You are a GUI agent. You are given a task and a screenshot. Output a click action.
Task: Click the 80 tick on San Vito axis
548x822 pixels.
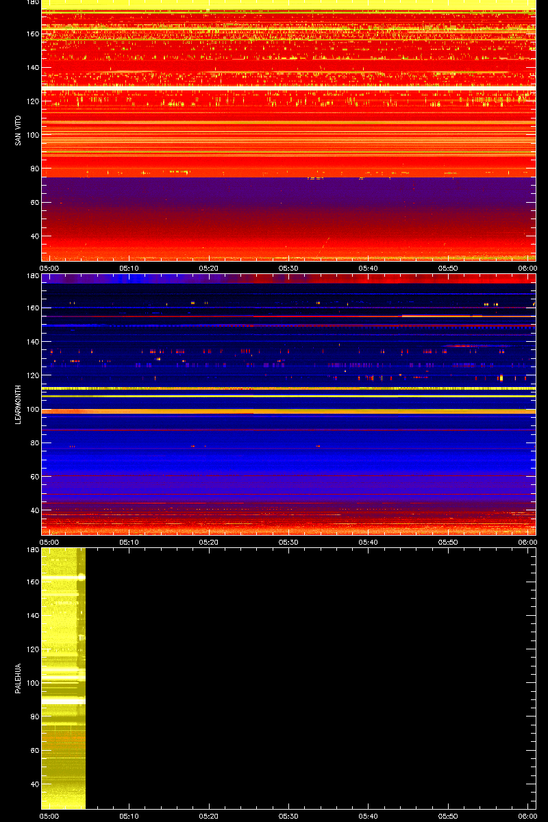pos(34,169)
